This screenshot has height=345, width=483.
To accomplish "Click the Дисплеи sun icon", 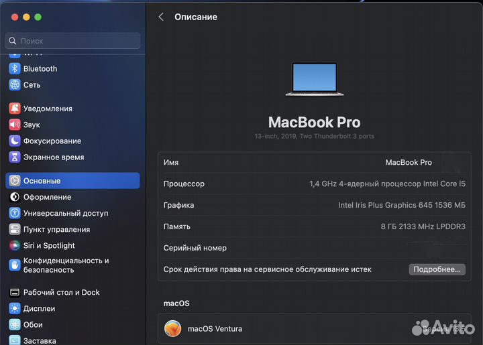I will coord(15,308).
